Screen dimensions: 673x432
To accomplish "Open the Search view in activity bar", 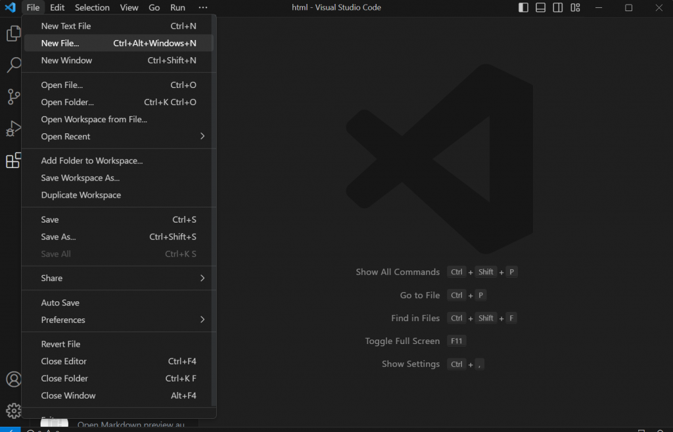I will 13,65.
